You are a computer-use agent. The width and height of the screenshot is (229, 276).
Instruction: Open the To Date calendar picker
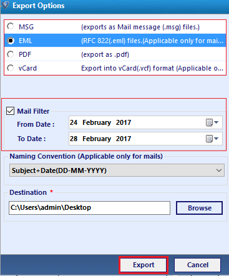coord(212,139)
